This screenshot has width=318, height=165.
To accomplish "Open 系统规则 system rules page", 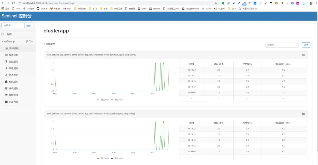I will (18, 82).
